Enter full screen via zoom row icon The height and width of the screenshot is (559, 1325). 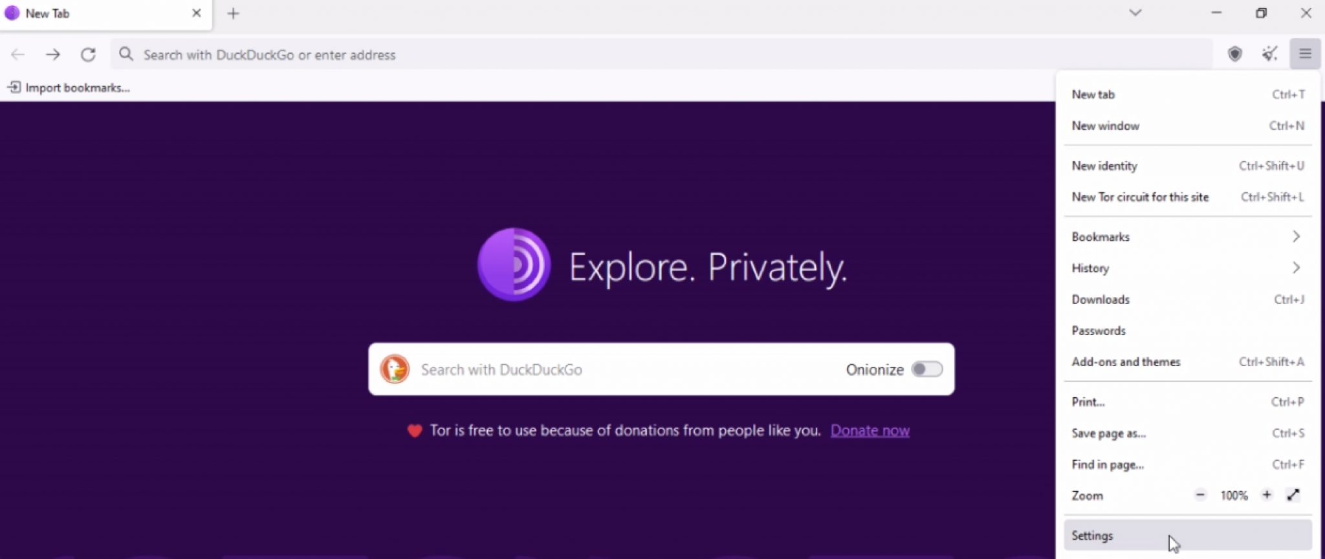click(x=1293, y=495)
